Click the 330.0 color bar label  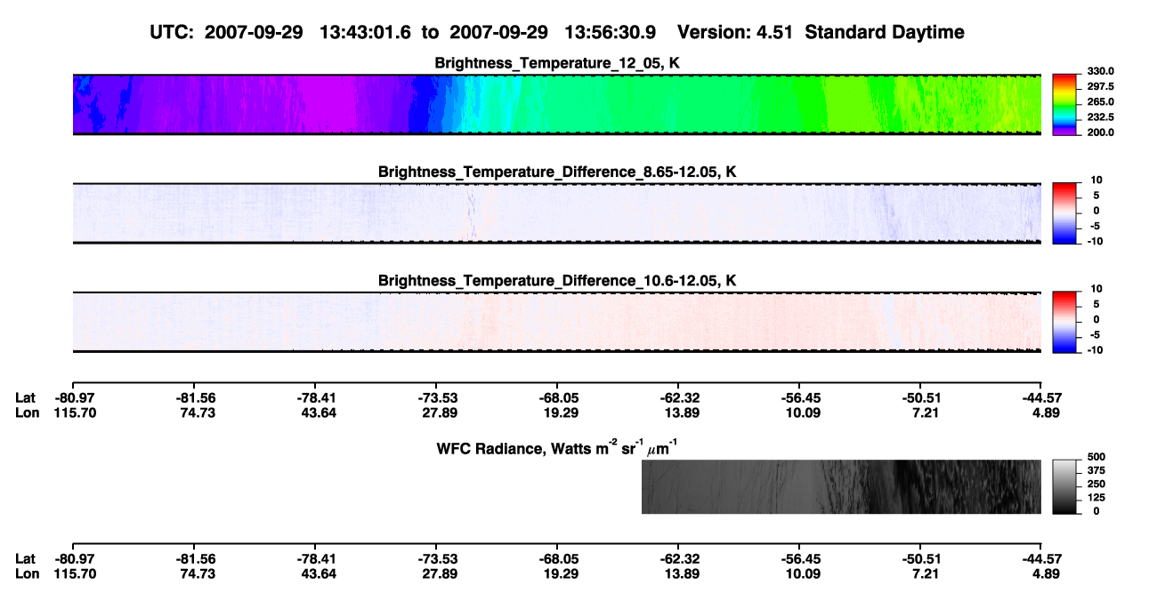pos(1100,72)
